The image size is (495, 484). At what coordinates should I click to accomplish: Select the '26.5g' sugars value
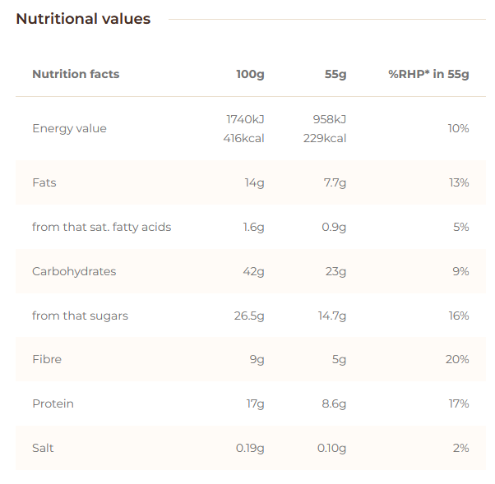(x=249, y=316)
